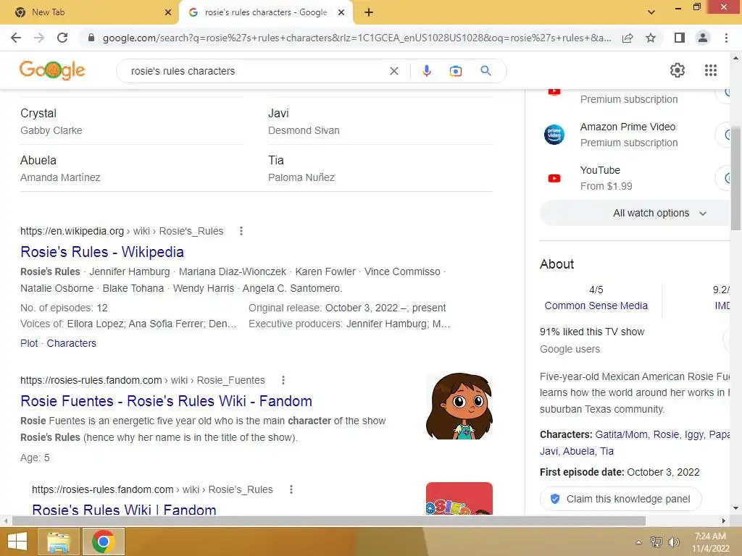
Task: Switch to the New Tab tab
Action: 89,12
